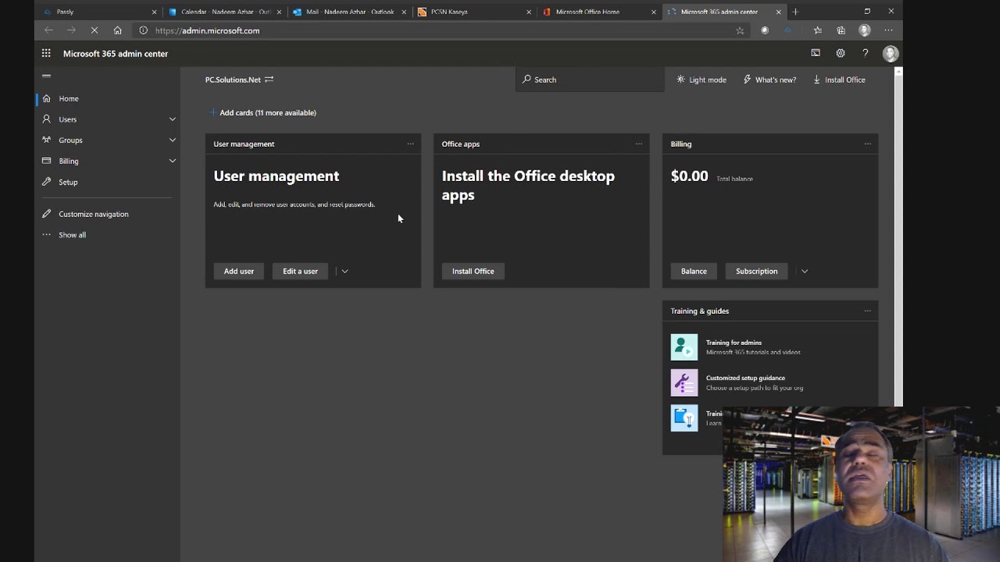Open Billing card options menu
This screenshot has height=562, width=1000.
coord(867,144)
